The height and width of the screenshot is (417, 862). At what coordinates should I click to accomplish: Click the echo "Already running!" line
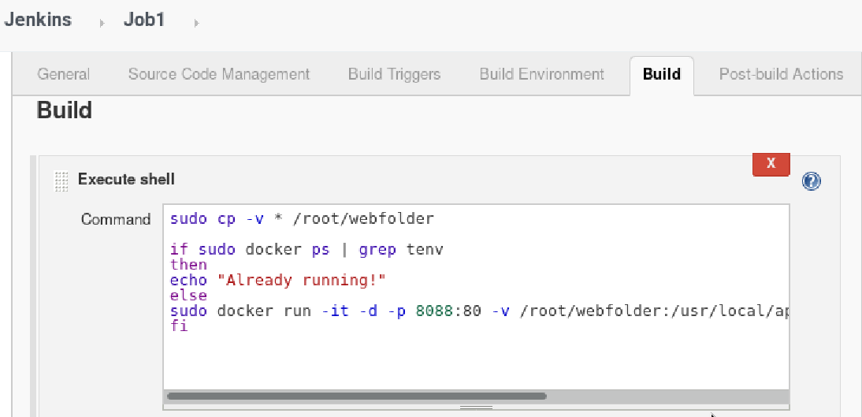pos(277,281)
